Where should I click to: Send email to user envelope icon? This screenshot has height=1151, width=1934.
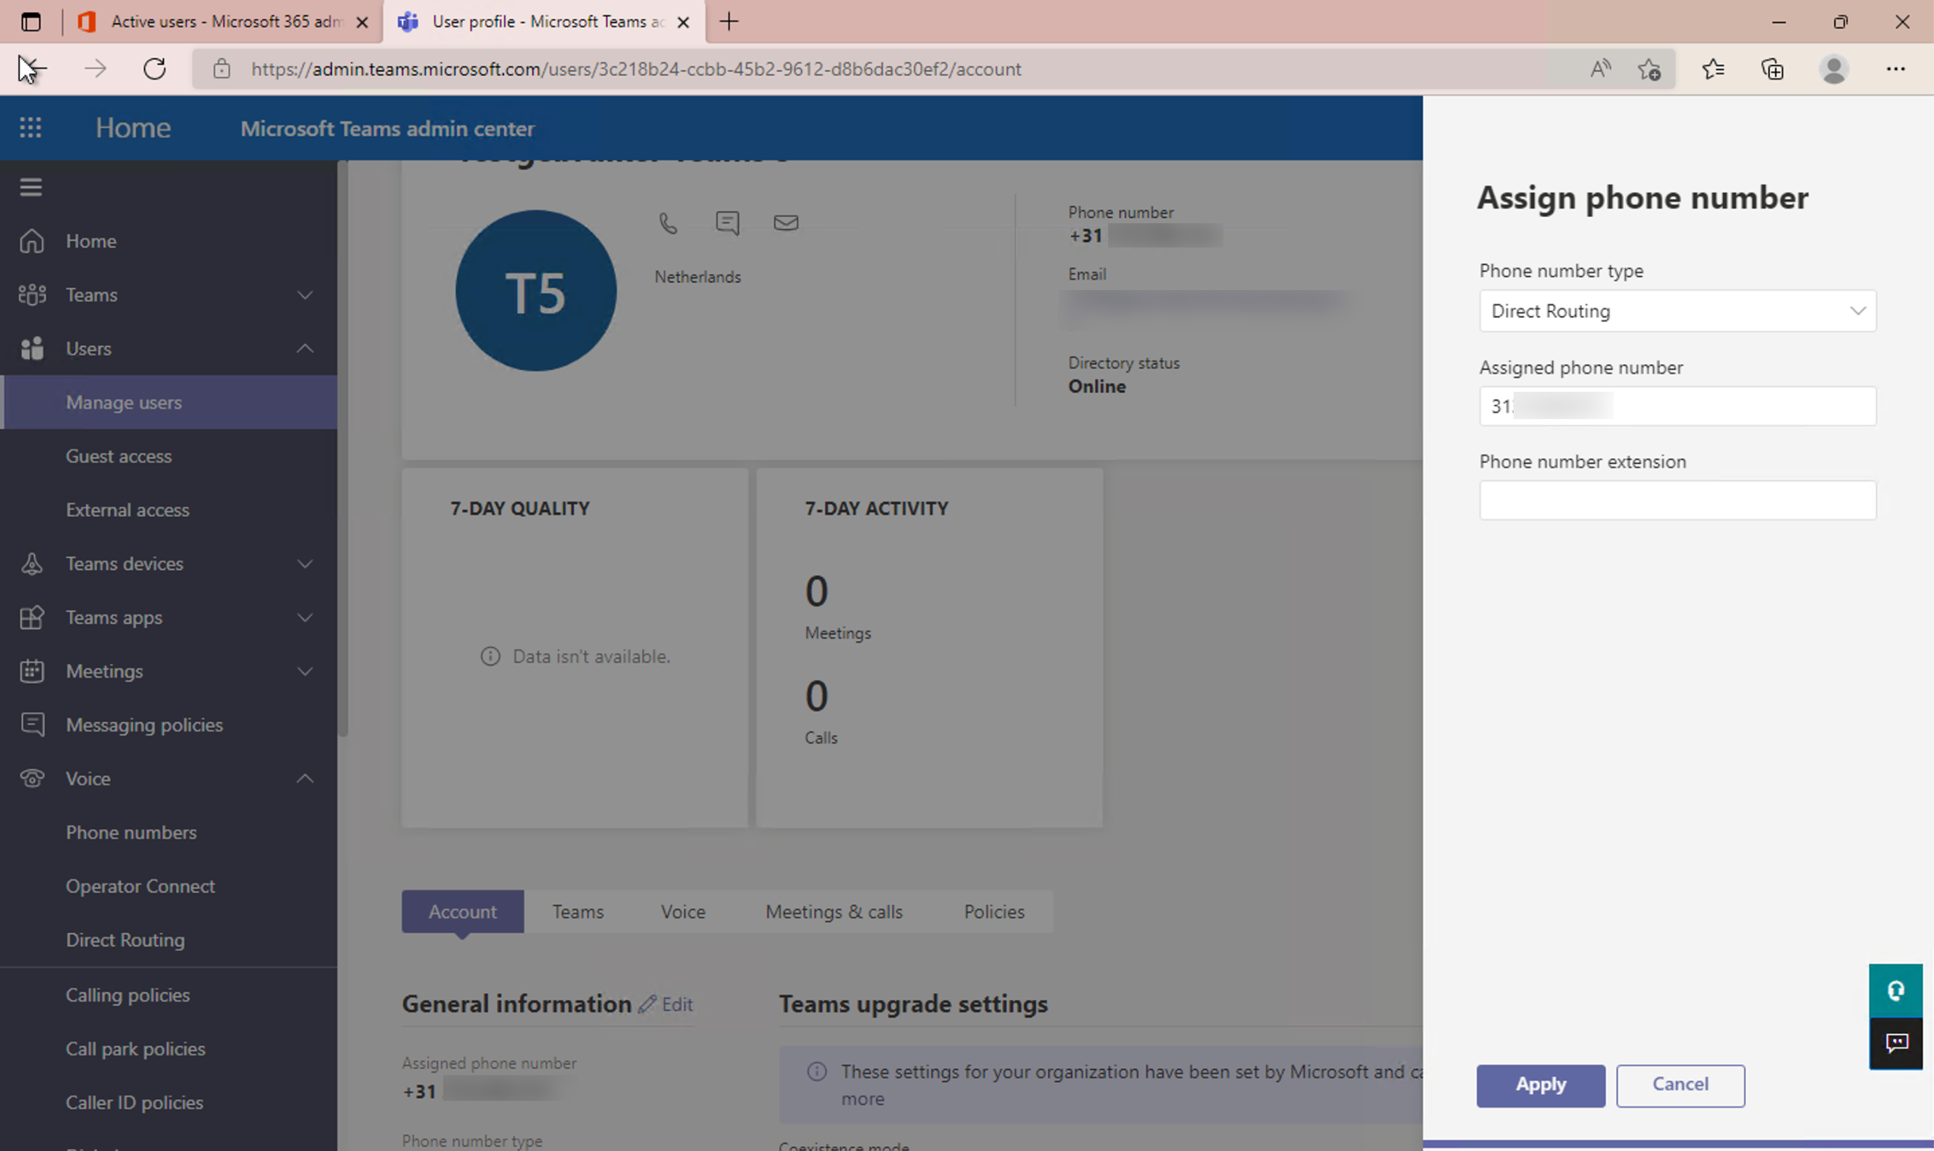click(786, 223)
